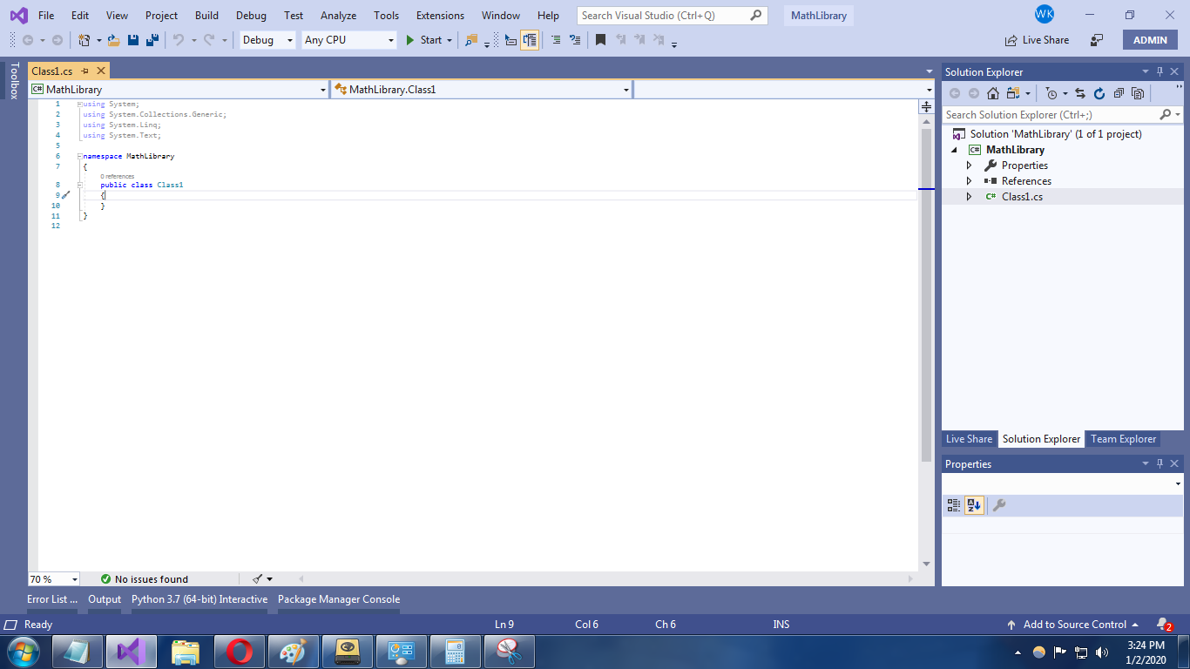Open the vertical Toolbox tab
Image resolution: width=1190 pixels, height=669 pixels.
[x=14, y=81]
